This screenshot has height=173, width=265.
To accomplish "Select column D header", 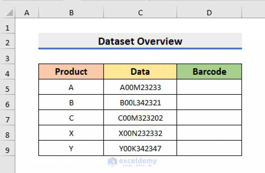I will pyautogui.click(x=209, y=12).
